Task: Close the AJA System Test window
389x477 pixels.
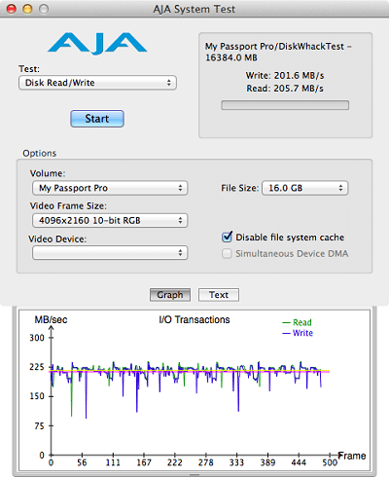Action: tap(12, 9)
